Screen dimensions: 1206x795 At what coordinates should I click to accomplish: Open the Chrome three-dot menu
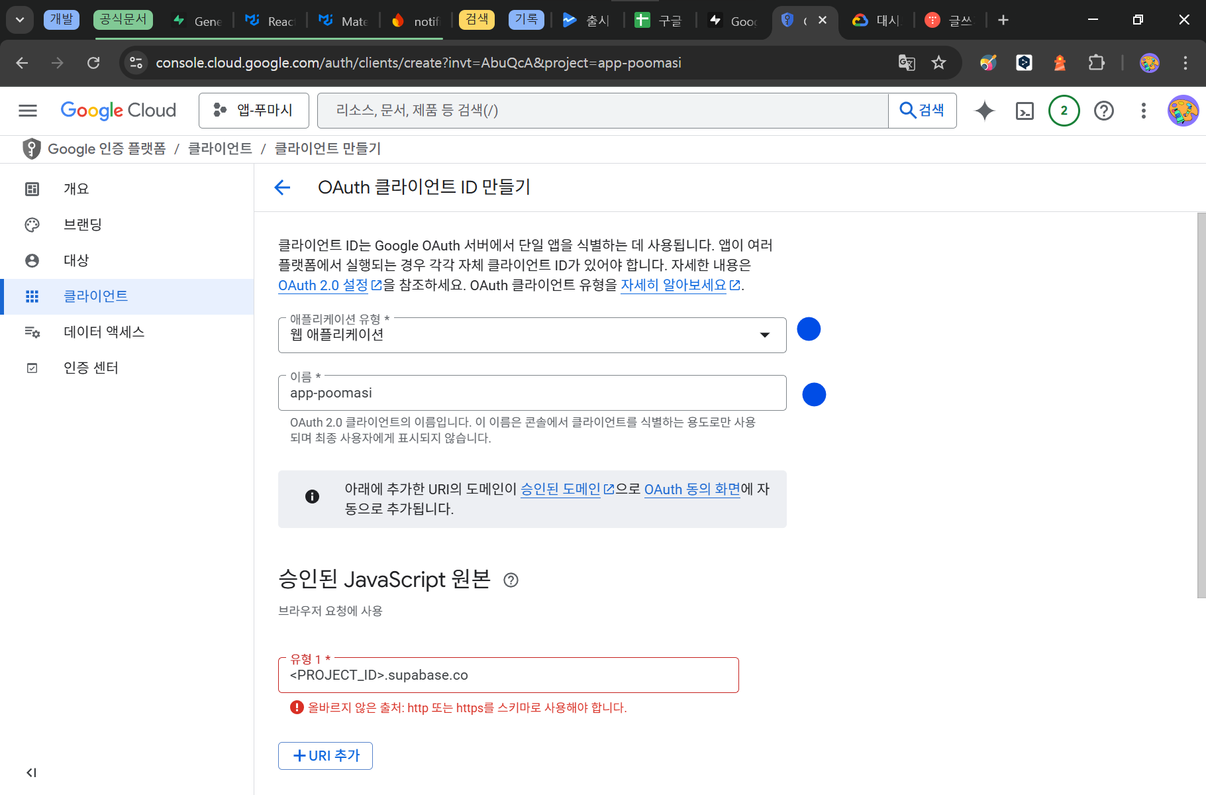(x=1185, y=63)
